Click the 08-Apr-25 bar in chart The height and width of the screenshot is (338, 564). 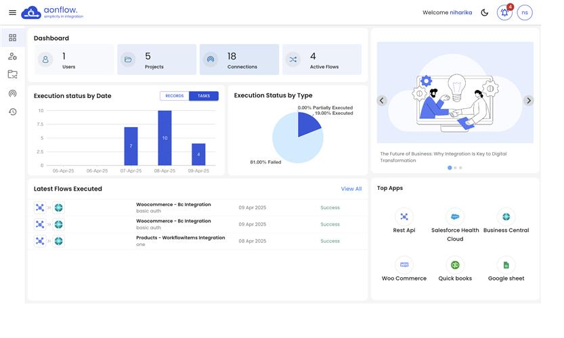pos(165,138)
